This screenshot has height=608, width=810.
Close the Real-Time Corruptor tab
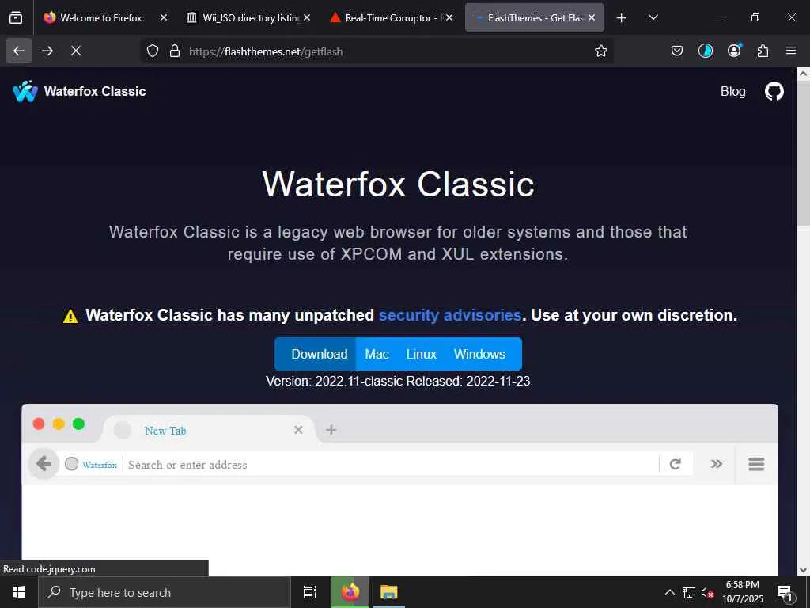coord(449,17)
